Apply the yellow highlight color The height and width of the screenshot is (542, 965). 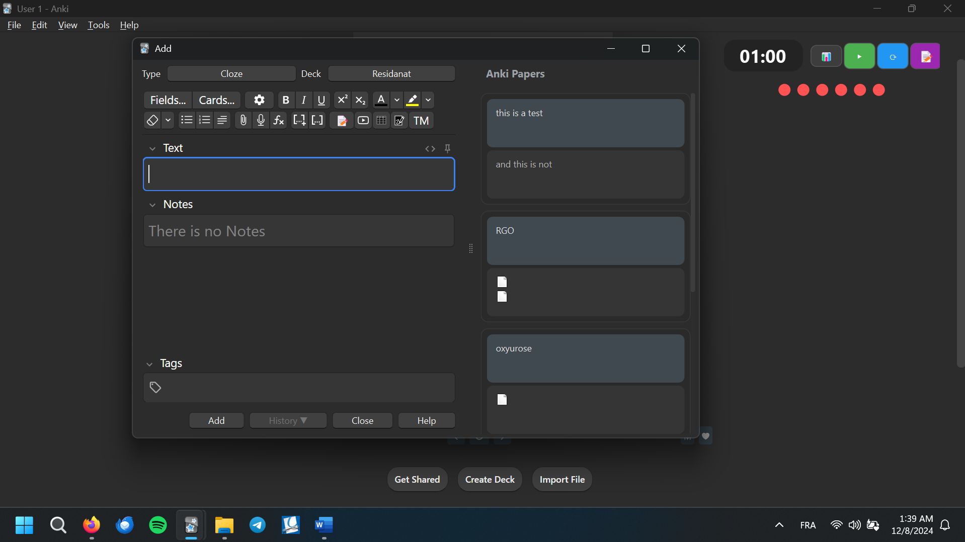click(x=413, y=100)
